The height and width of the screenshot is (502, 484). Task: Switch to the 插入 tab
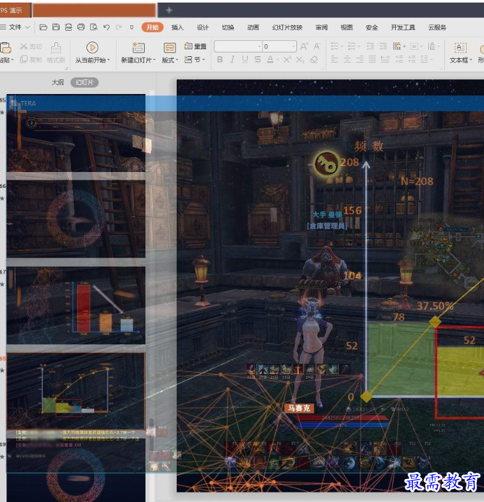(x=177, y=27)
